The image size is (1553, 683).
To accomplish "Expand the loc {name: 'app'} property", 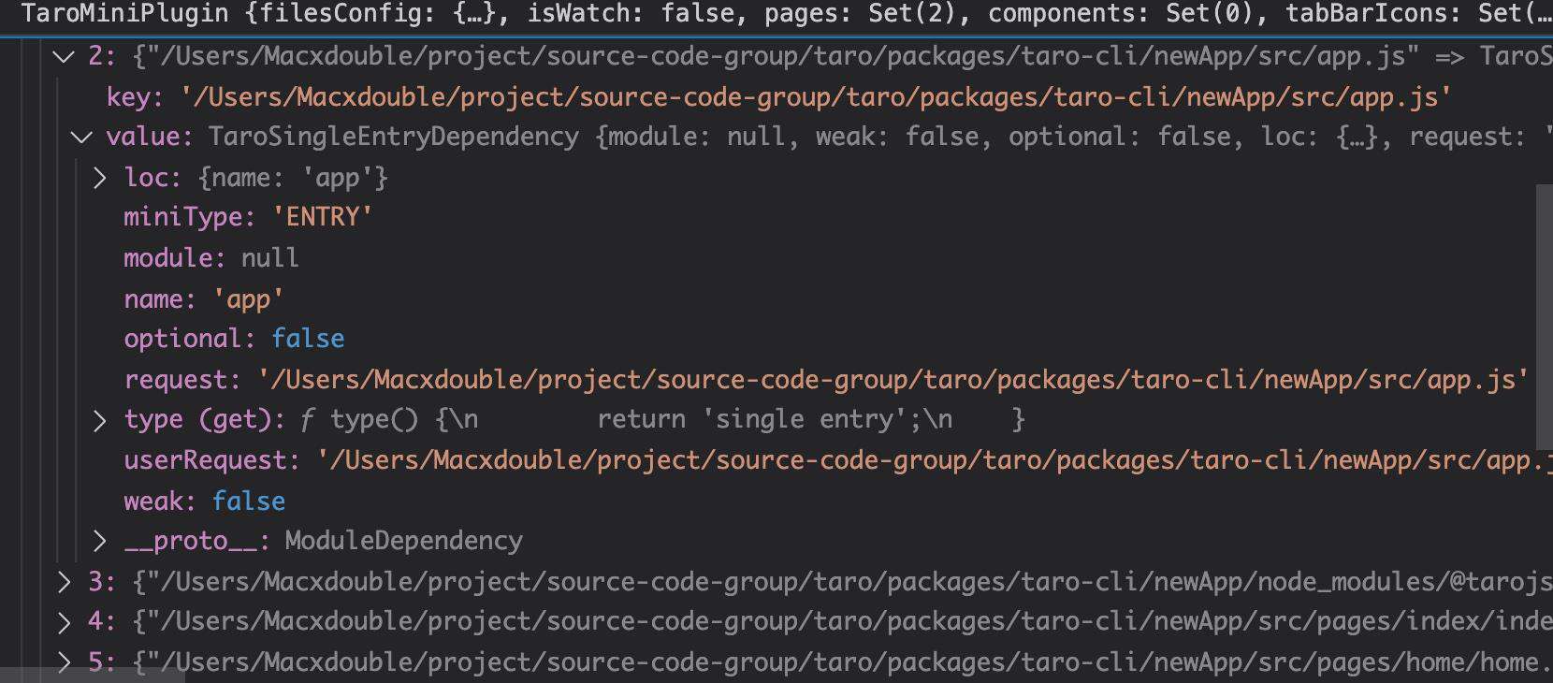I will [100, 177].
